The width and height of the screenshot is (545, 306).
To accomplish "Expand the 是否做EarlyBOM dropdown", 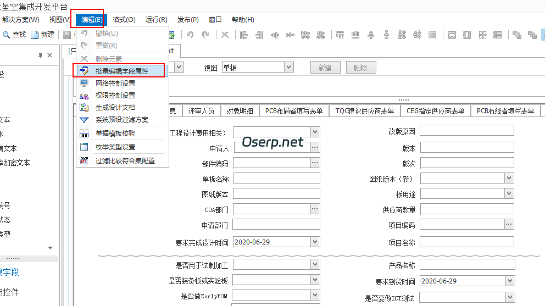I will [x=315, y=295].
